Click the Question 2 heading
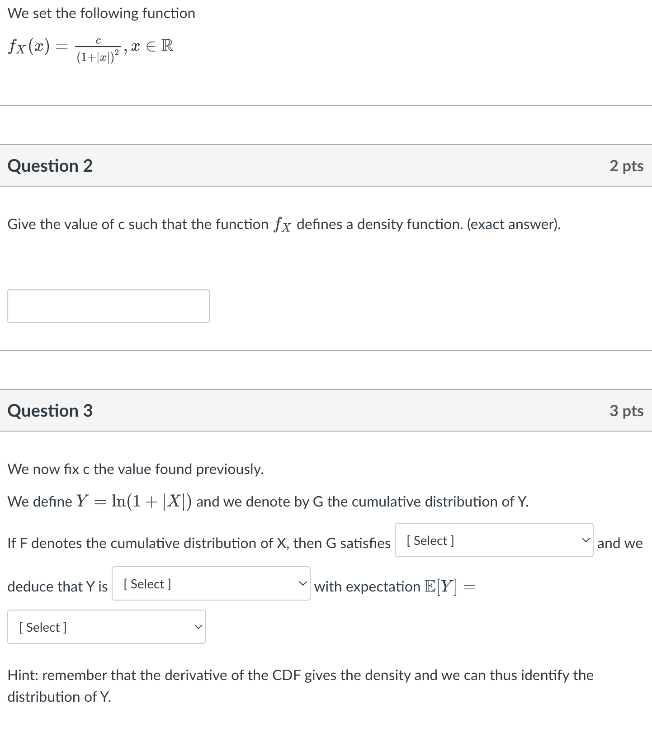The width and height of the screenshot is (652, 742). (x=50, y=166)
